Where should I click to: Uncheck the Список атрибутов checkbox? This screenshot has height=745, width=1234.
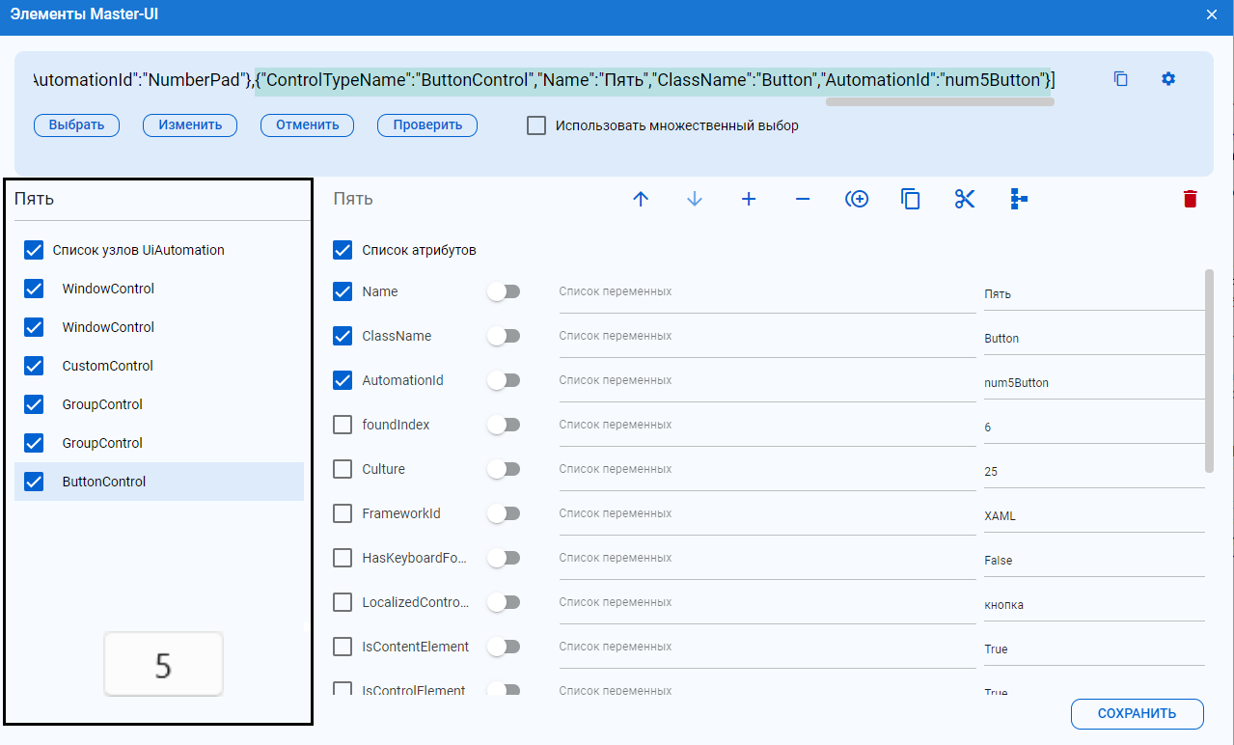tap(343, 250)
